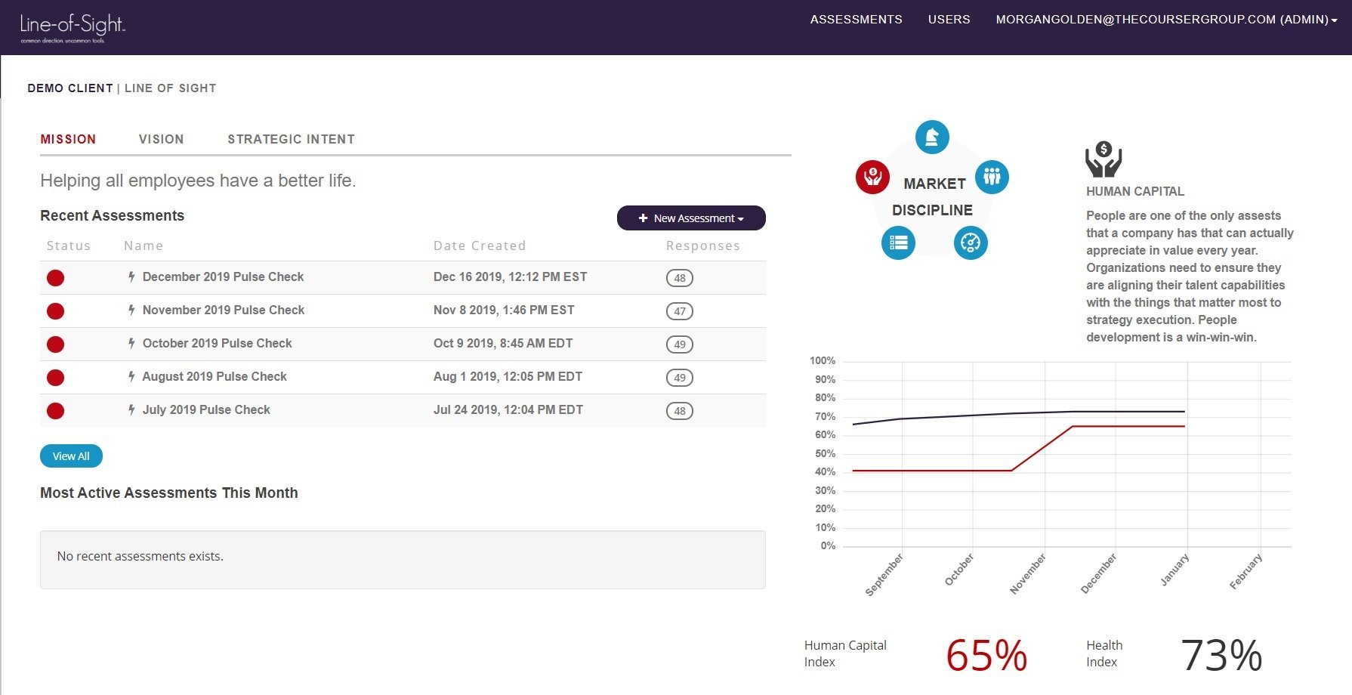
Task: Click the Status column header
Action: point(69,246)
